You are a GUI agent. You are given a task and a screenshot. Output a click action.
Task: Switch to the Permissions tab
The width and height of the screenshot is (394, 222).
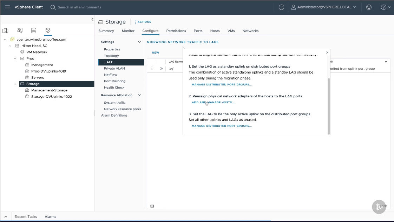click(176, 31)
